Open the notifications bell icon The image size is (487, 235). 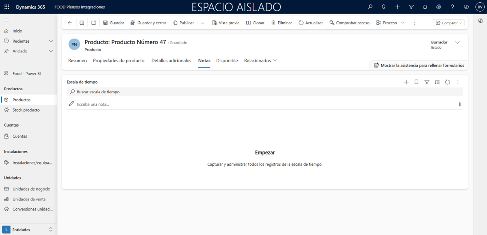tap(425, 7)
